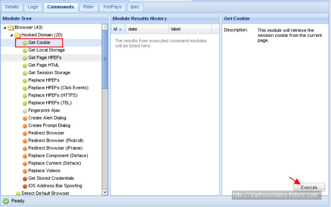Click the green dot next to Replace HREFs (Click Events)
Image resolution: width=331 pixels, height=207 pixels.
click(25, 88)
